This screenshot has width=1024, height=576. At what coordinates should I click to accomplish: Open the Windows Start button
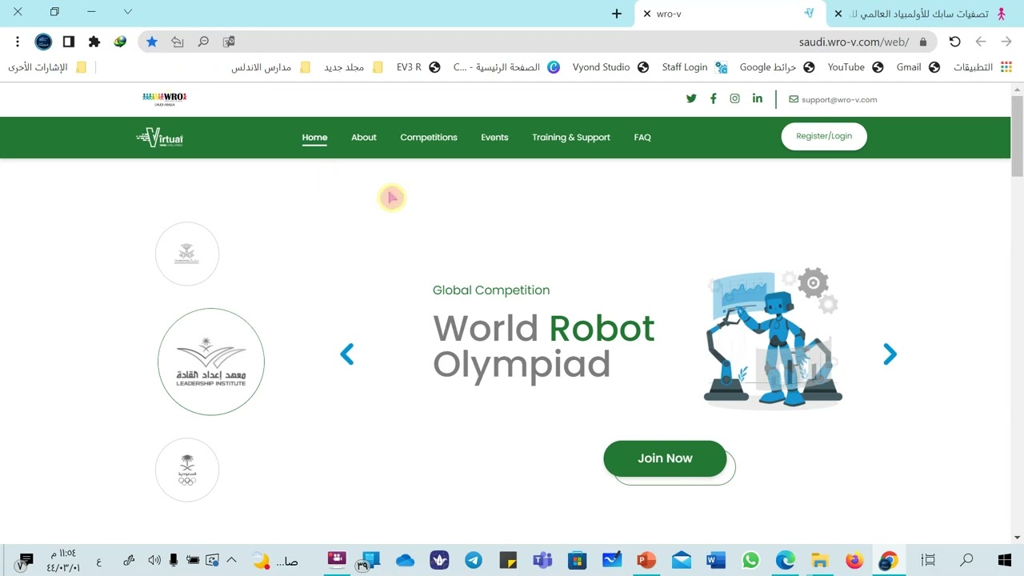tap(1005, 560)
